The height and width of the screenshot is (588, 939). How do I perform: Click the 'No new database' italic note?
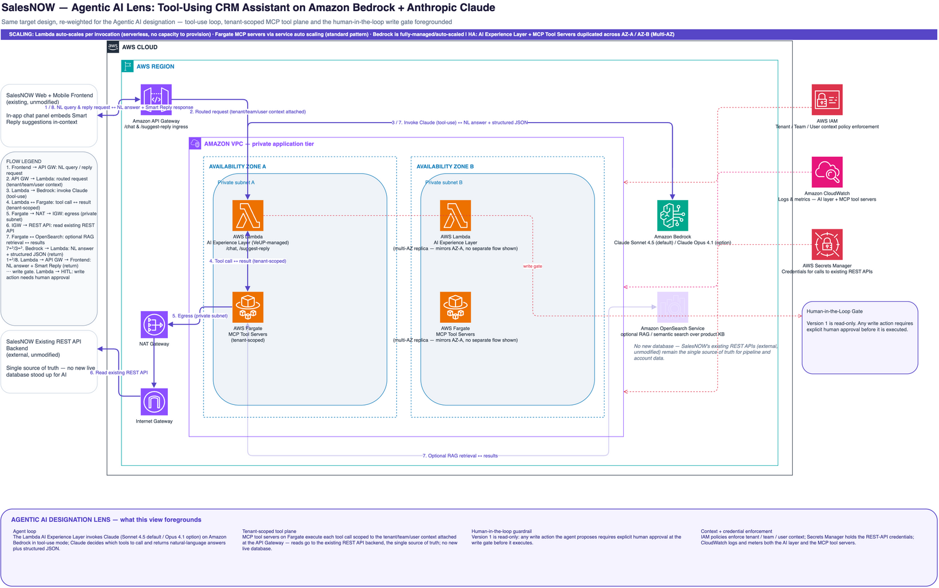tap(706, 352)
